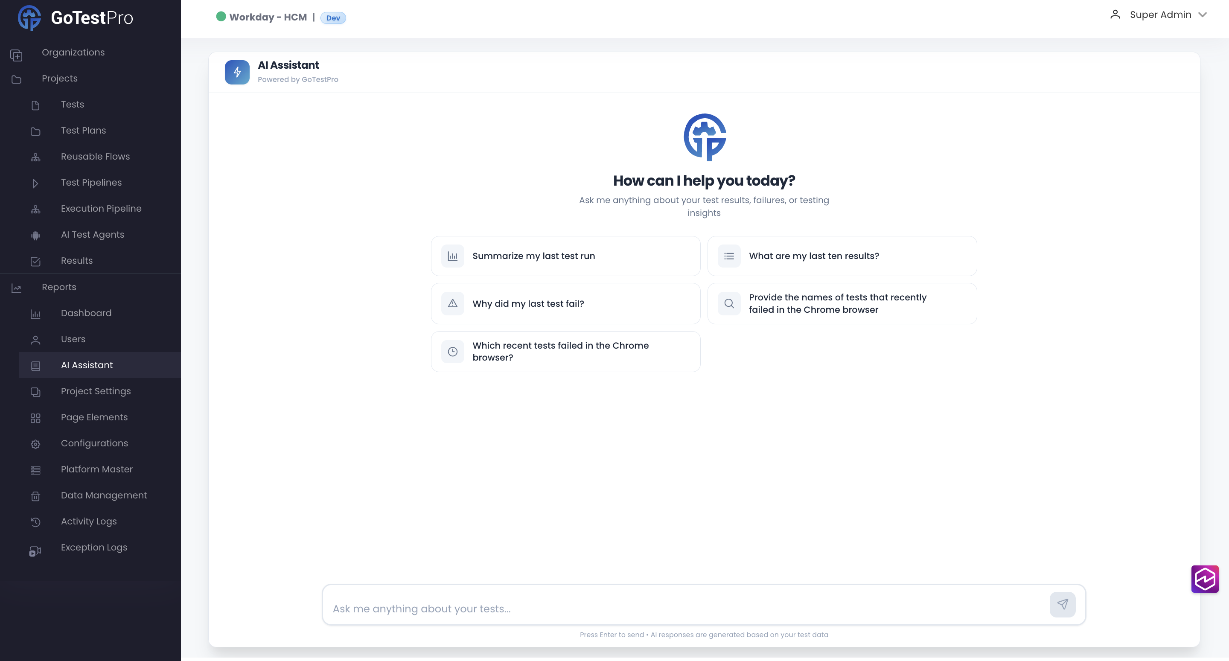Image resolution: width=1229 pixels, height=661 pixels.
Task: Select 'Summarize my last test run' suggestion
Action: tap(565, 256)
